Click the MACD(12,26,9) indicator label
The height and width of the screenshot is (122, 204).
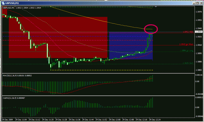(x=17, y=75)
